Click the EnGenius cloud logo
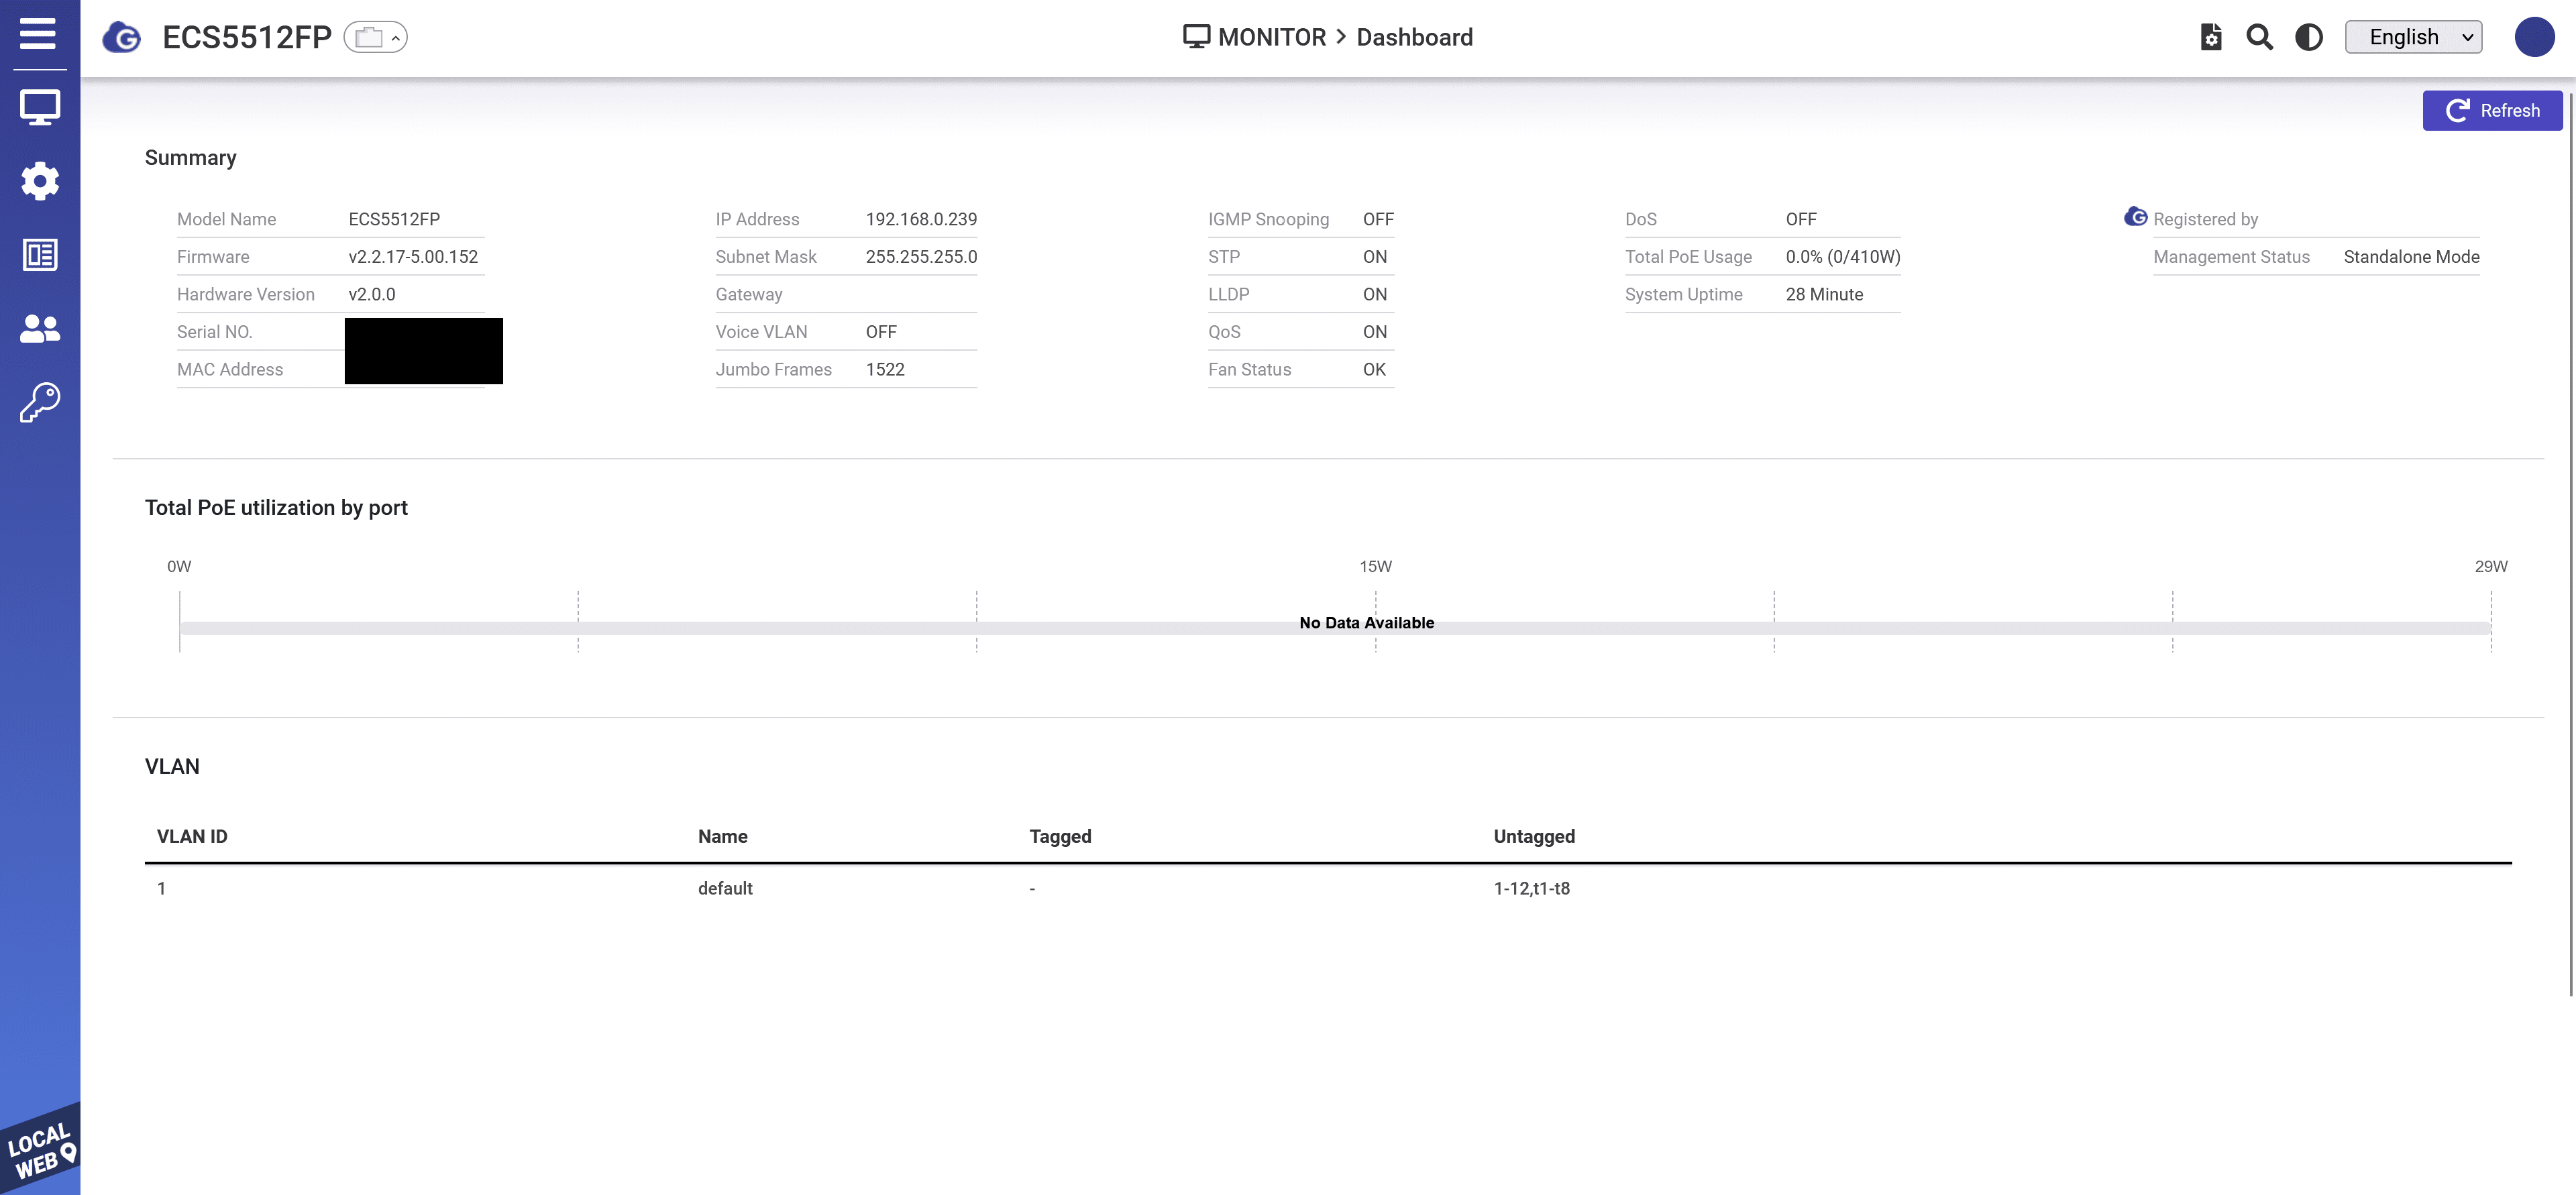 pos(122,38)
